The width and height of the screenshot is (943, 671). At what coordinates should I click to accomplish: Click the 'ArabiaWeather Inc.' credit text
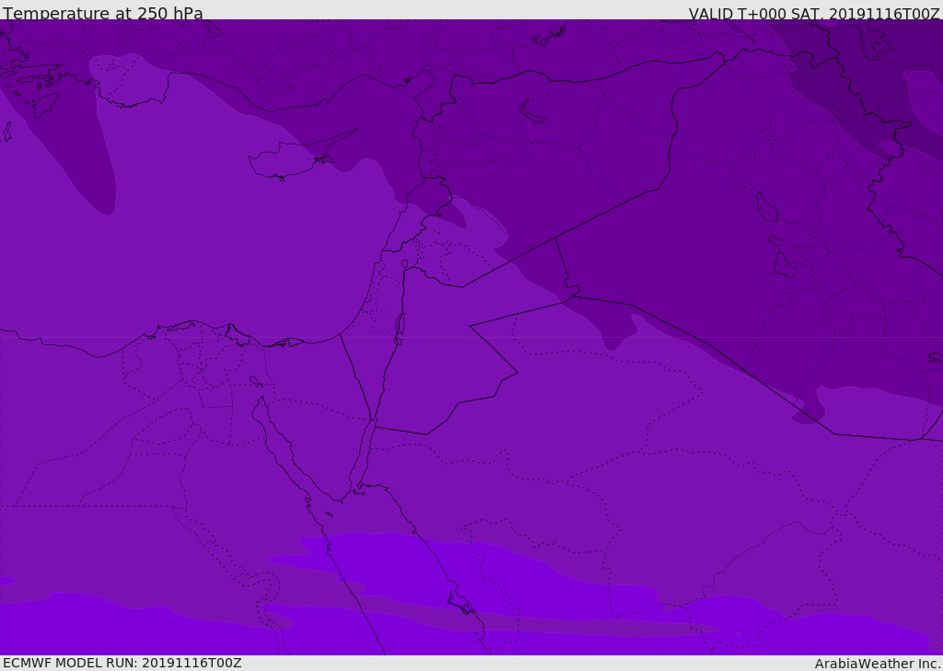(x=878, y=664)
